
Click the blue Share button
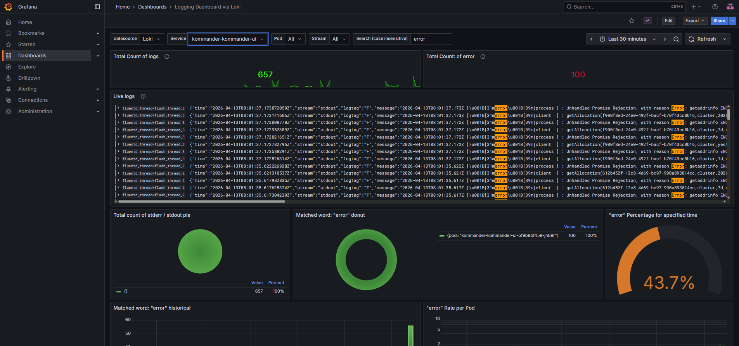click(x=719, y=21)
